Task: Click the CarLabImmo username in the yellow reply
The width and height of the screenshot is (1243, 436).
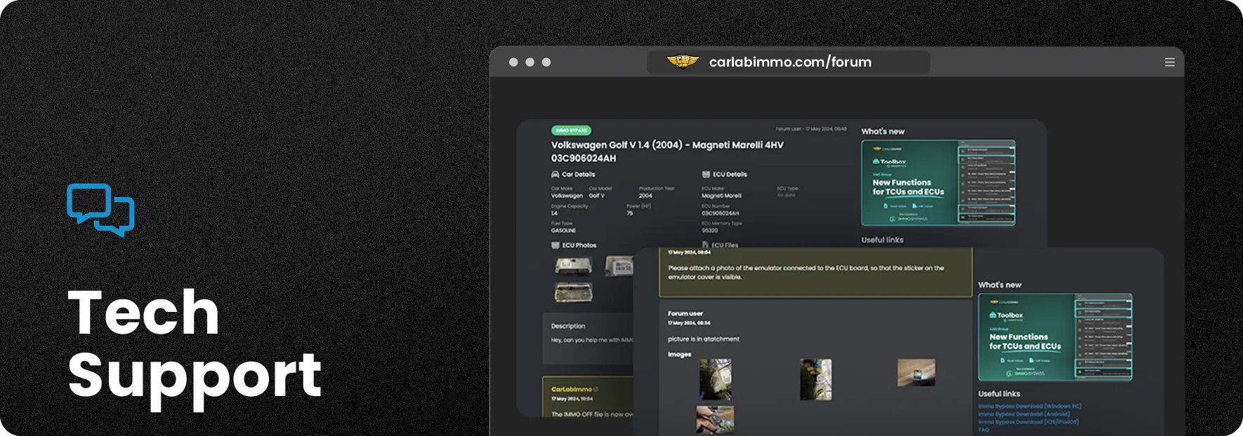Action: click(x=572, y=389)
